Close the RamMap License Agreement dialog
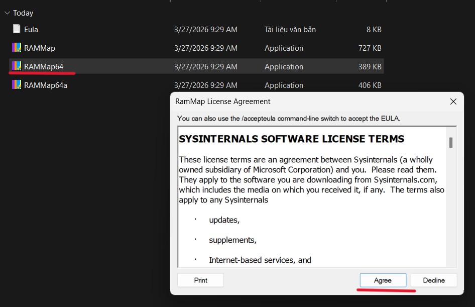Image resolution: width=475 pixels, height=307 pixels. click(453, 101)
